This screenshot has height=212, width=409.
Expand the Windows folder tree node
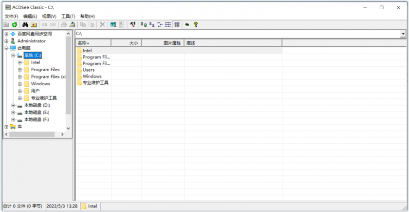(20, 84)
